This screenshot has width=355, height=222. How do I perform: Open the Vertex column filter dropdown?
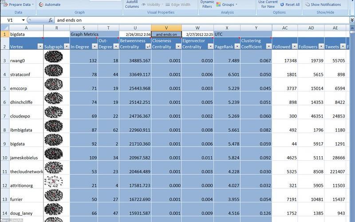(40, 47)
